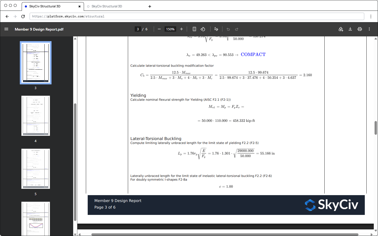Jump to the page 5 thumbnail
This screenshot has width=378, height=236.
[36, 169]
